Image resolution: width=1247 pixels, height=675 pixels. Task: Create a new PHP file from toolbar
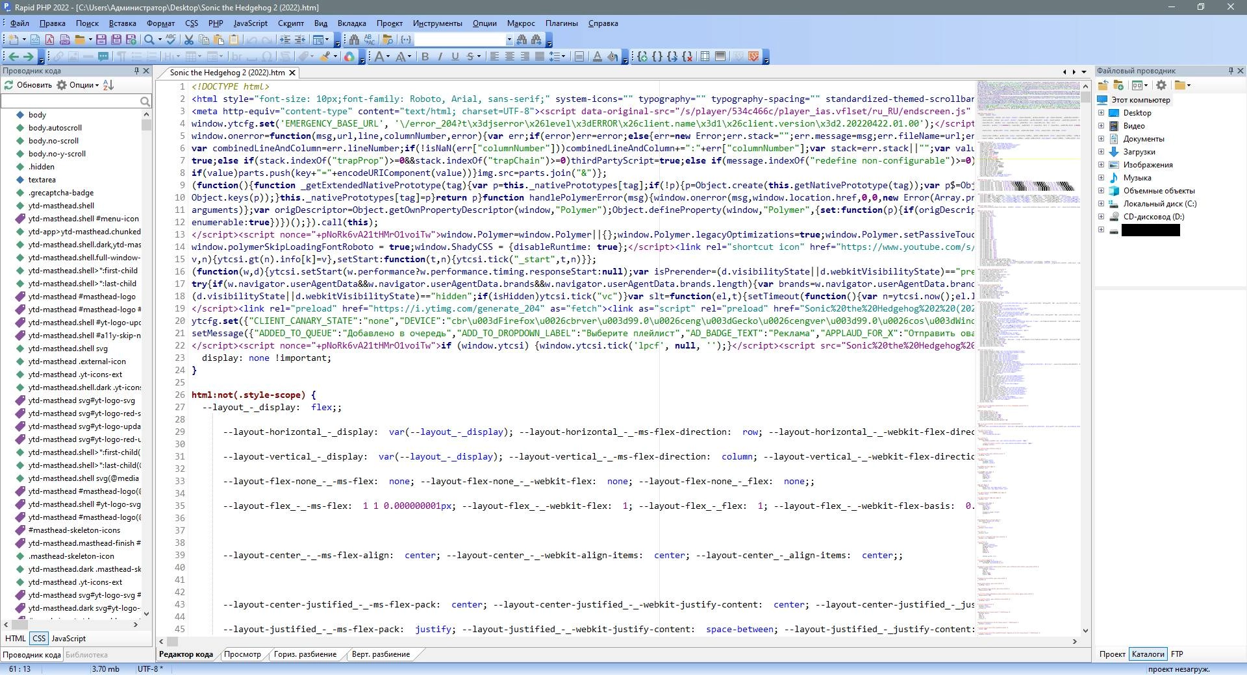(x=65, y=40)
